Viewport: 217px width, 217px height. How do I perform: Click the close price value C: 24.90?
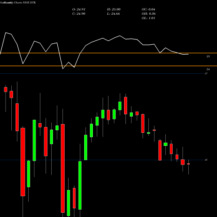[x=79, y=14]
